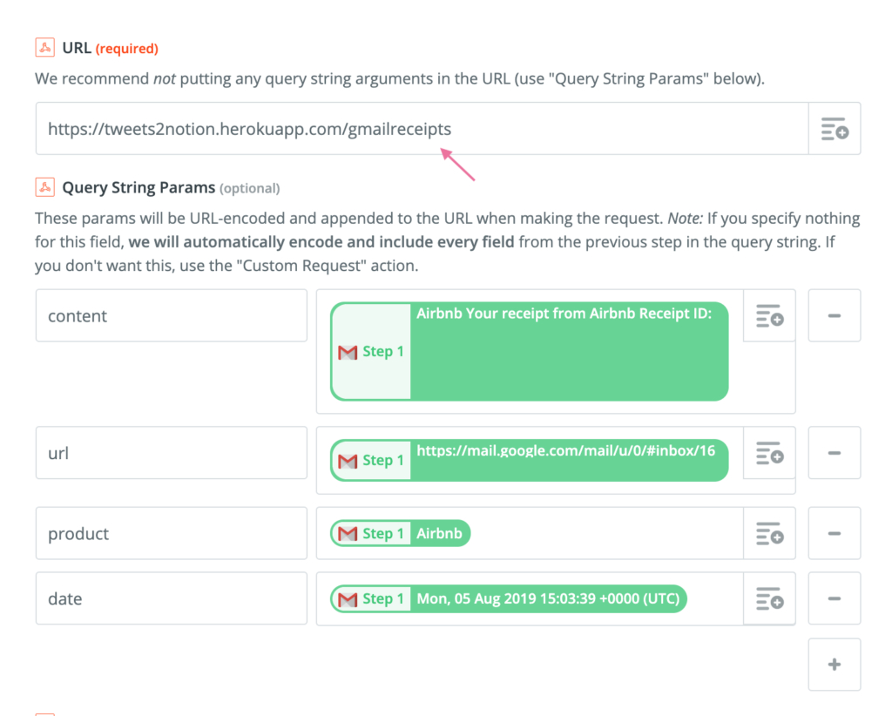
Task: Click insert-field icon in the content row
Action: [x=769, y=315]
